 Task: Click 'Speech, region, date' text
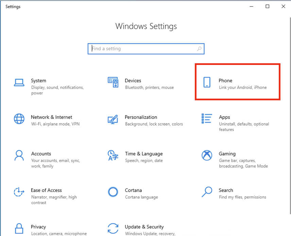tap(144, 161)
